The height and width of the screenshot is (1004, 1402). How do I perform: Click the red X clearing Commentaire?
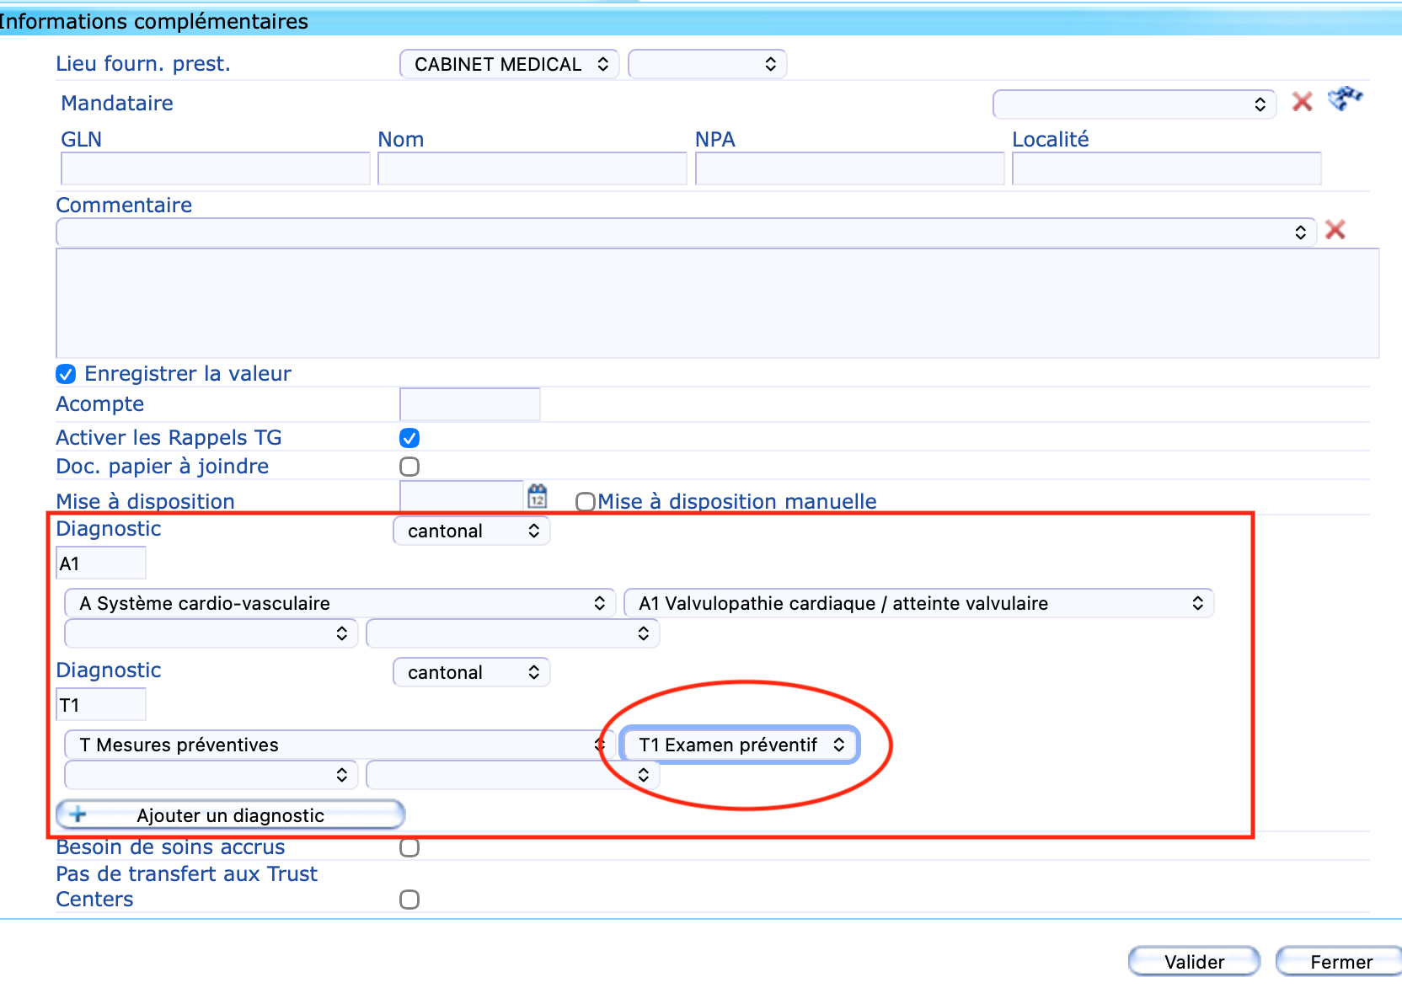click(x=1335, y=230)
